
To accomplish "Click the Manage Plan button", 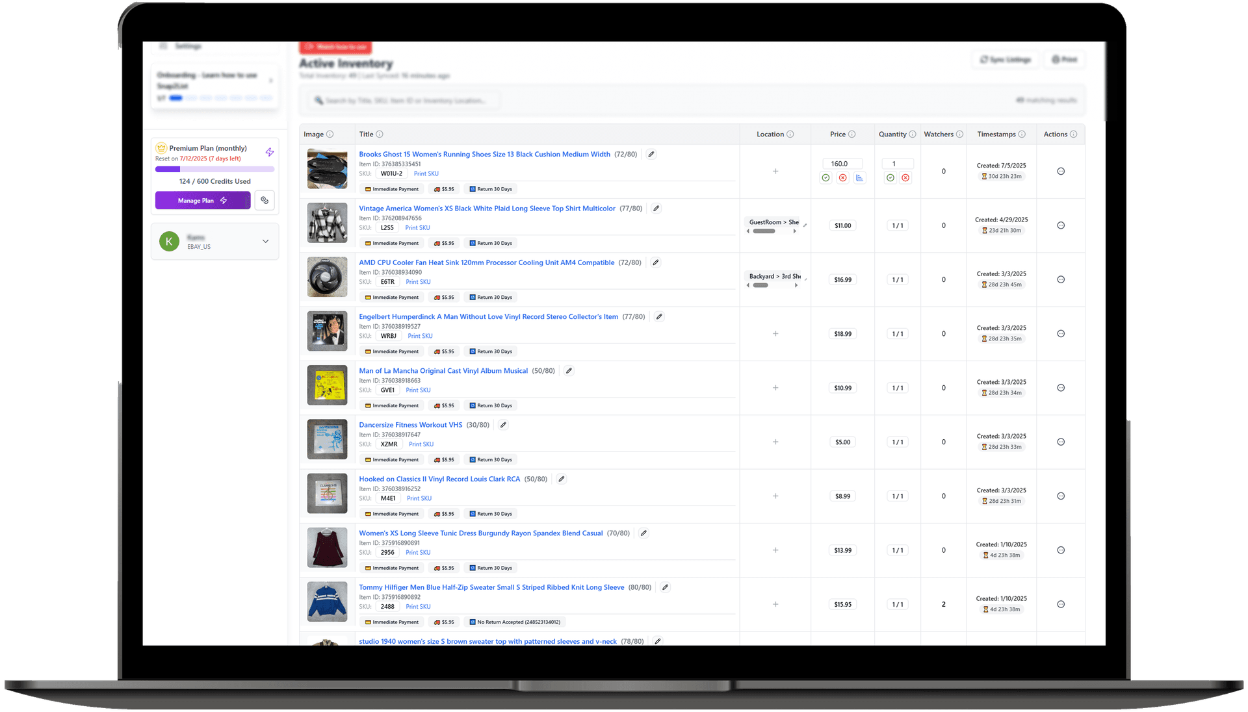I will (202, 200).
